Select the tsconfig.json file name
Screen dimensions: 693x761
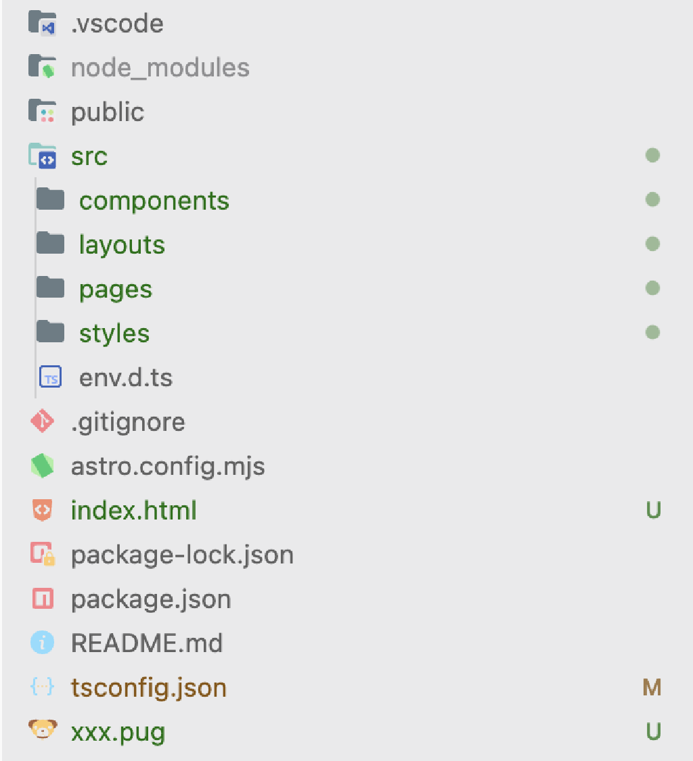pyautogui.click(x=148, y=688)
